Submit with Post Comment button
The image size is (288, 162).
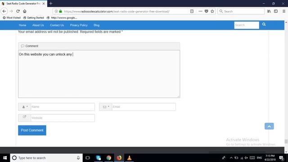(x=32, y=130)
